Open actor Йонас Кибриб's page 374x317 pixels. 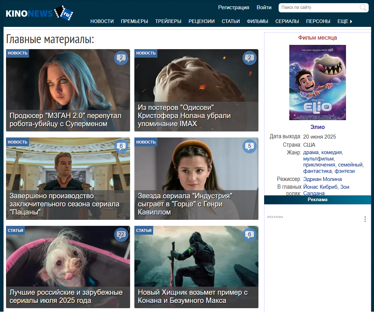(x=320, y=187)
